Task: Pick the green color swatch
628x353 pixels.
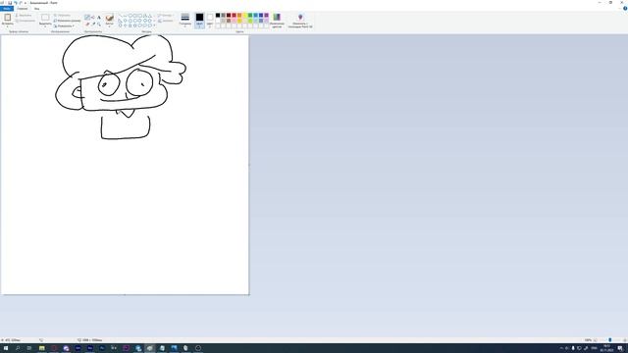Action: point(250,16)
